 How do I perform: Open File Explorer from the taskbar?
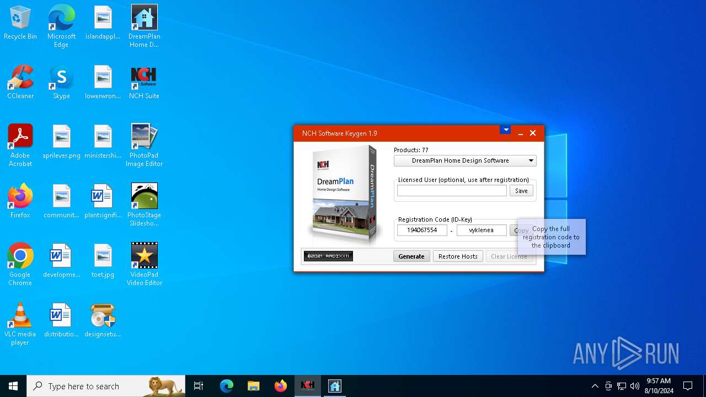tap(254, 386)
